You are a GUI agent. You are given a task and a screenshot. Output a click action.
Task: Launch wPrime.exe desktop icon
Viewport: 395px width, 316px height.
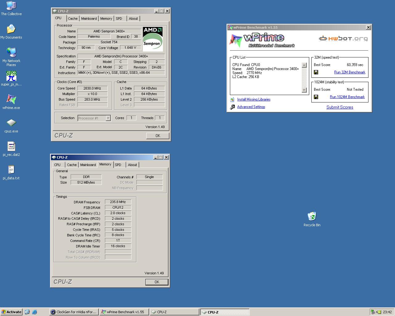pyautogui.click(x=11, y=102)
